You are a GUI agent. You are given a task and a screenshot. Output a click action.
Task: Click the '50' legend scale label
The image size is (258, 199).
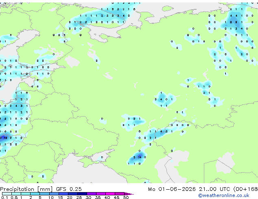point(126,197)
